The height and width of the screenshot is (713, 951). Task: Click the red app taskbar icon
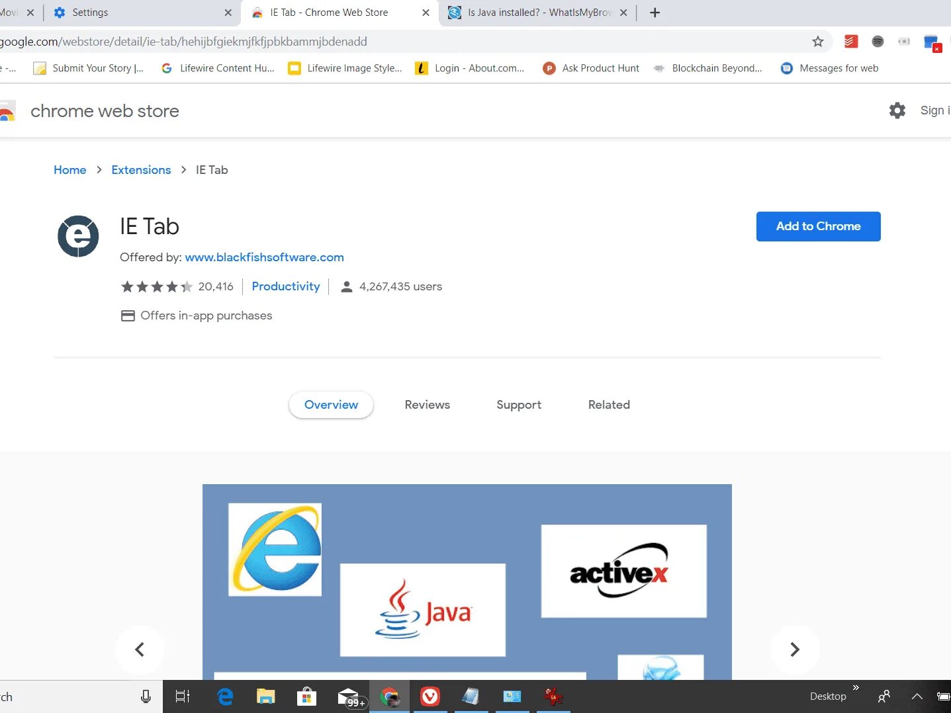pos(553,696)
